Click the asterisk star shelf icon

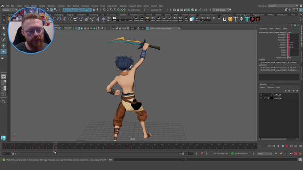tap(103, 19)
